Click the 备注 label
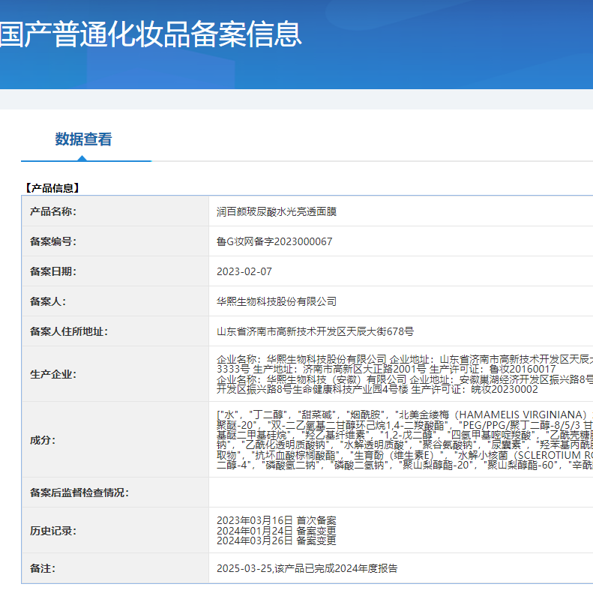This screenshot has height=593, width=593. pyautogui.click(x=42, y=568)
